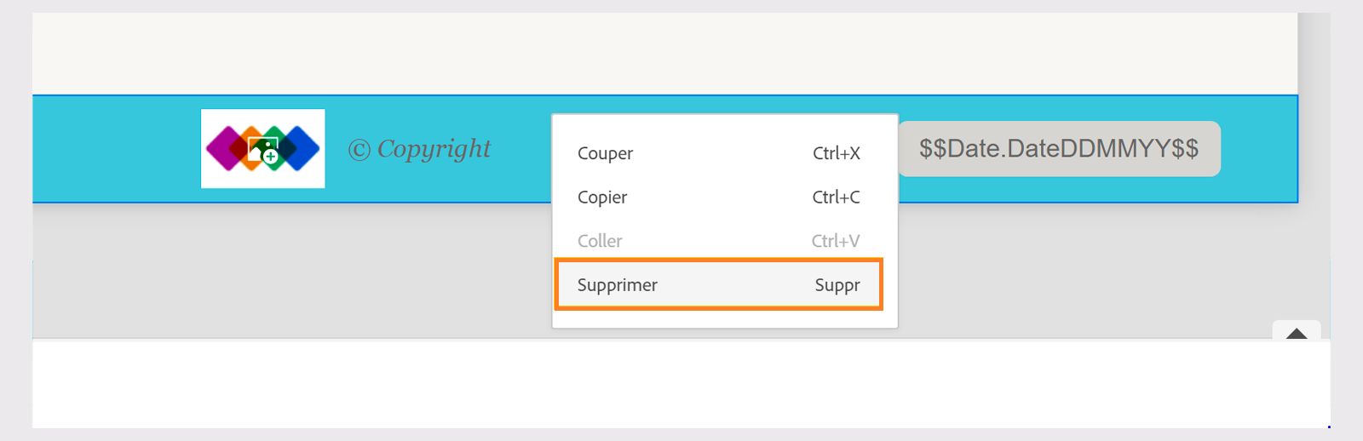Choose Copier from the context menu
This screenshot has height=441, width=1363.
[x=602, y=198]
